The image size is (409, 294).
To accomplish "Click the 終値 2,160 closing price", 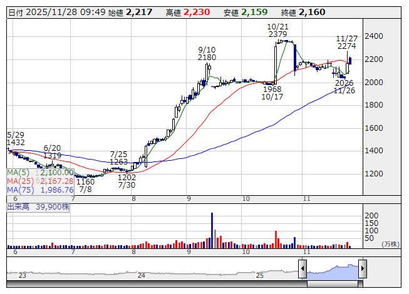I will [303, 13].
